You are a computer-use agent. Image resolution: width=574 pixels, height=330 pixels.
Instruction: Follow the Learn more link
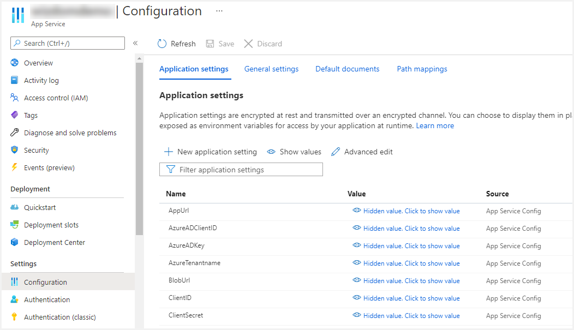435,126
